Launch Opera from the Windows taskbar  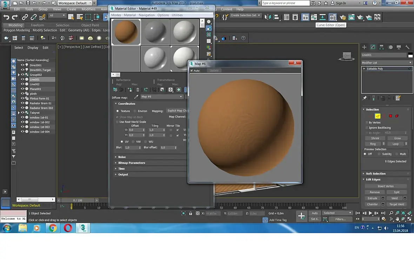[x=68, y=228]
